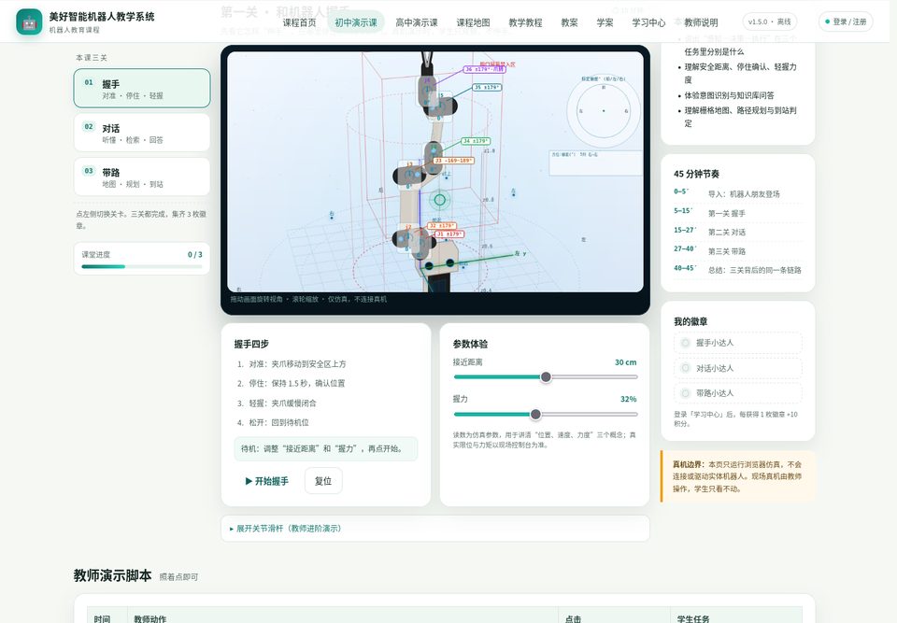The width and height of the screenshot is (897, 623).
Task: Click the 带路小达人 badge circle icon
Action: coord(685,393)
